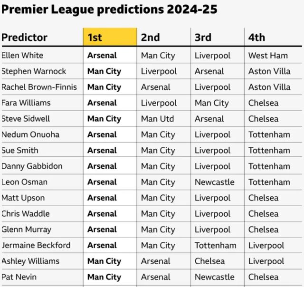Click West Ham in Ellen White's row
Image resolution: width=304 pixels, height=287 pixels.
(268, 55)
